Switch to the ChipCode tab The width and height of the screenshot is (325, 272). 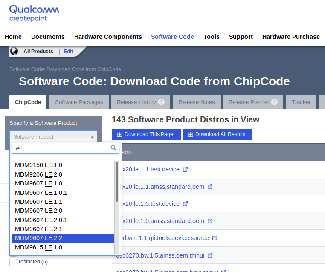click(x=28, y=102)
